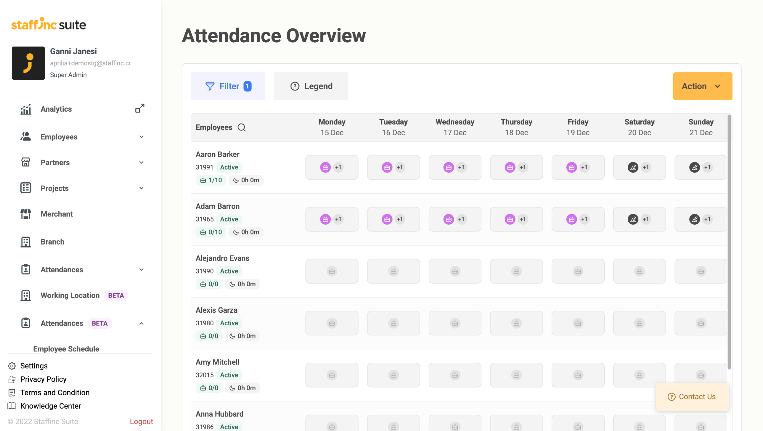Click the Contact Us button
The height and width of the screenshot is (431, 763).
click(x=692, y=397)
